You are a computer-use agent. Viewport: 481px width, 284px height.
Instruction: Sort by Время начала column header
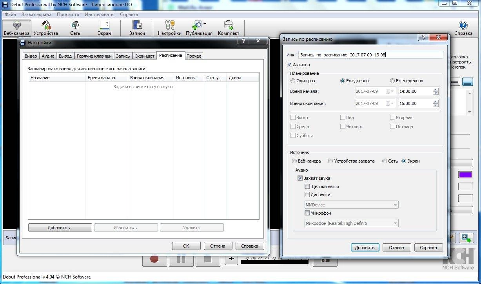tap(107, 78)
